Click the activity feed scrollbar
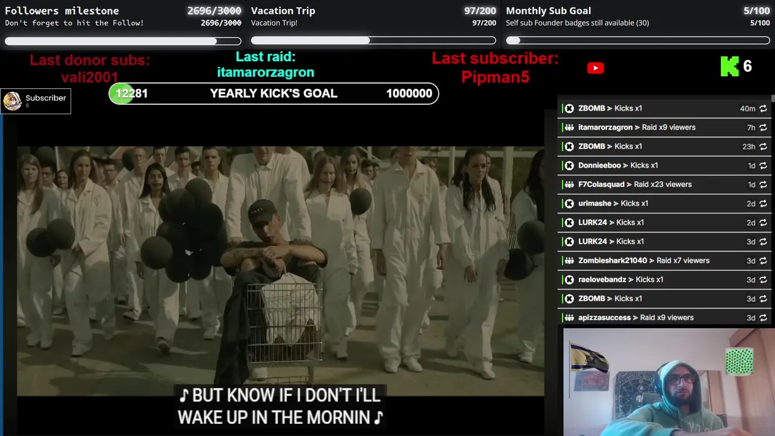Viewport: 775px width, 436px height. click(773, 99)
